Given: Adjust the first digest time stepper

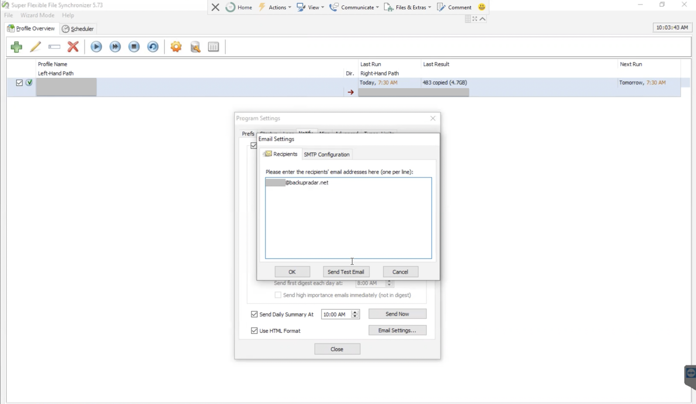Looking at the screenshot, I should pyautogui.click(x=389, y=283).
